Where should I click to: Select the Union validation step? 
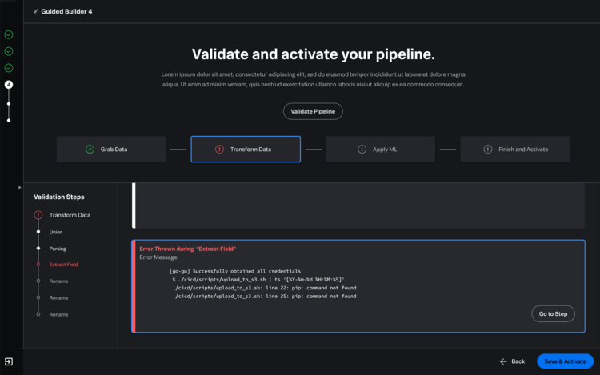point(56,232)
